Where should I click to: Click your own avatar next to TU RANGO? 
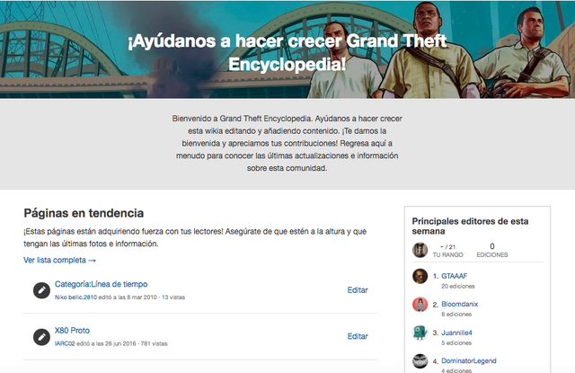tap(420, 250)
